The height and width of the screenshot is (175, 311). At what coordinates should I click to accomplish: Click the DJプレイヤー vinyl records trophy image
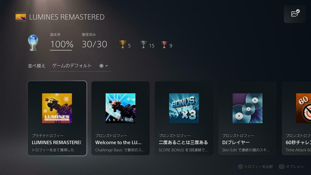[x=247, y=108]
